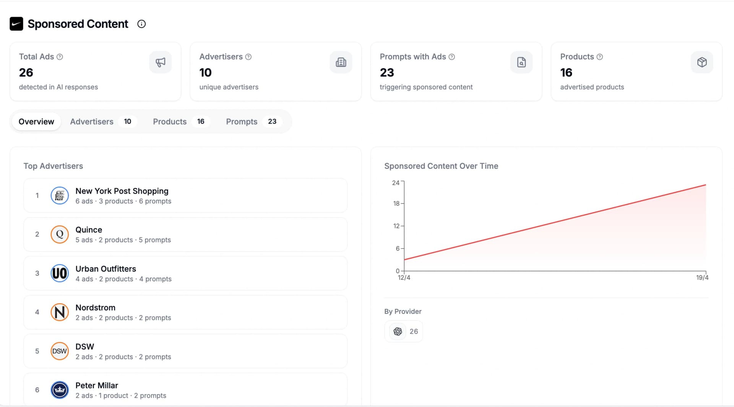
Task: Click the Prompts tab count badge 23
Action: click(x=272, y=121)
